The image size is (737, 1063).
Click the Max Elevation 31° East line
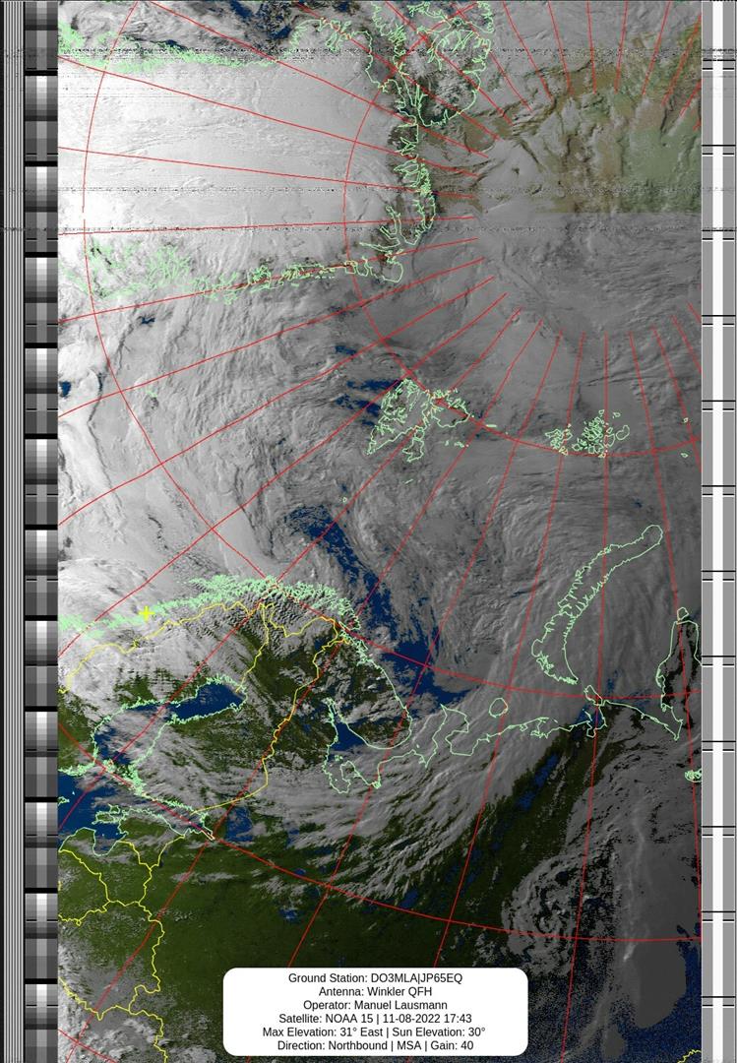(375, 1032)
